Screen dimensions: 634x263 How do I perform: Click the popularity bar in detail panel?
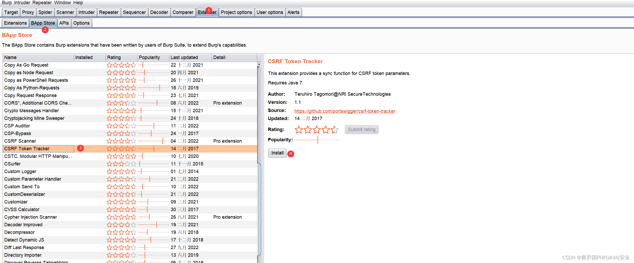click(317, 140)
